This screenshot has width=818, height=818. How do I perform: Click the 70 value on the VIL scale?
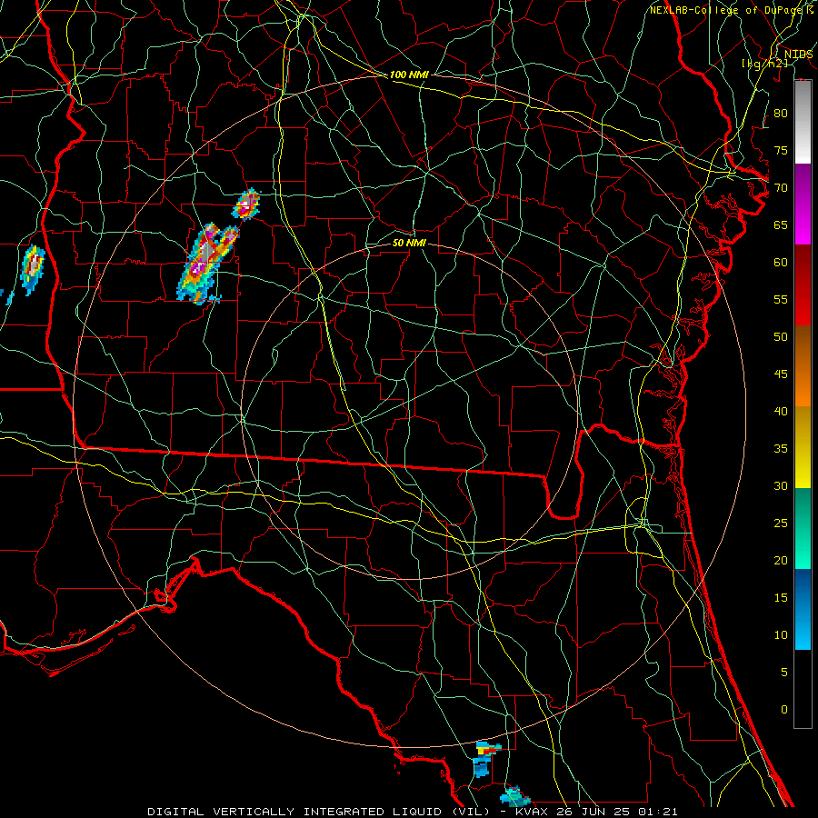click(x=781, y=188)
